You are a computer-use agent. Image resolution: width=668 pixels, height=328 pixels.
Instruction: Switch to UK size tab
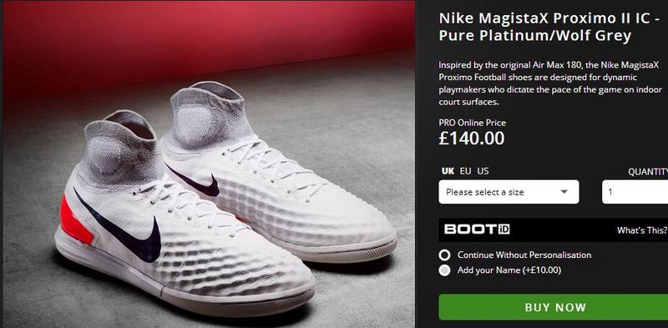[x=448, y=171]
